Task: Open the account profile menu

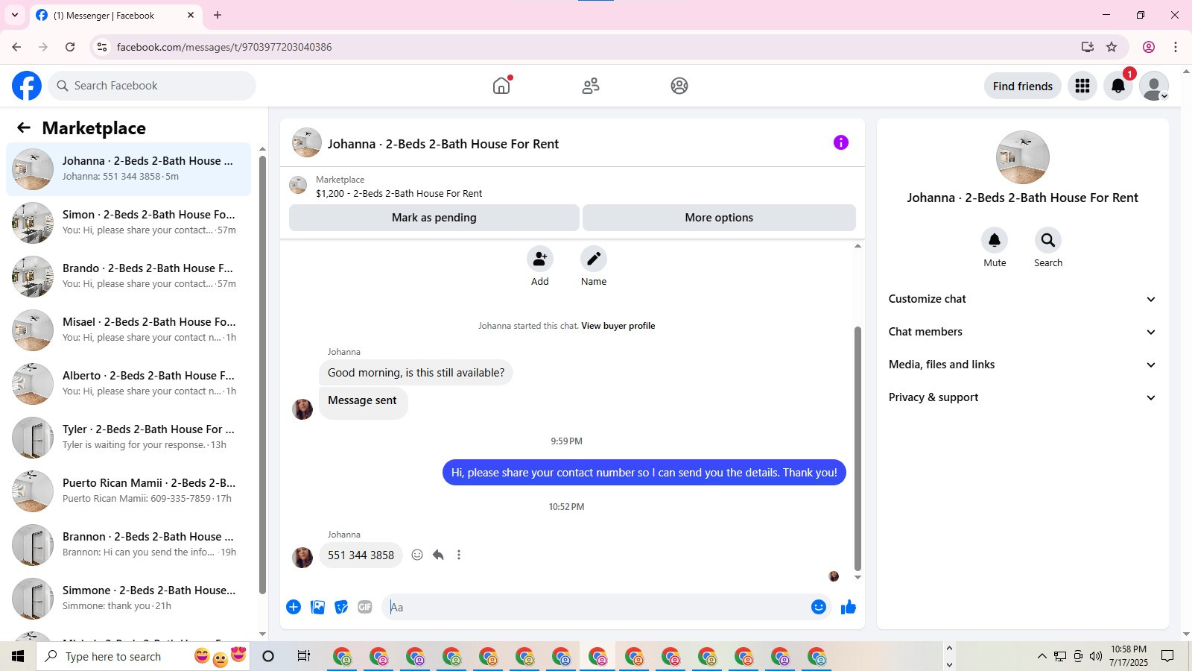Action: [1154, 86]
